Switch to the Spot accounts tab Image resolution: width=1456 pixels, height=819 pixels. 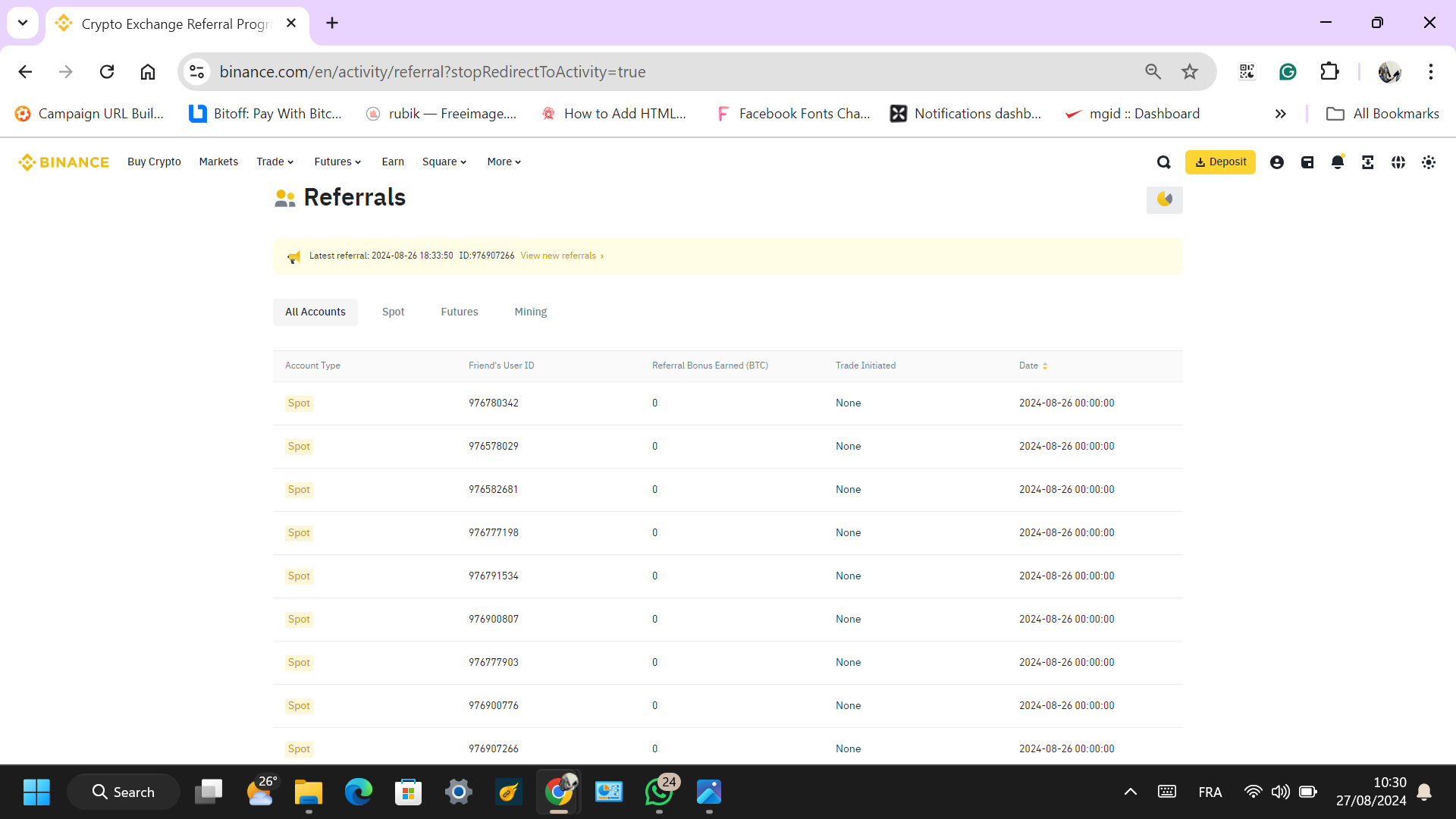click(393, 312)
